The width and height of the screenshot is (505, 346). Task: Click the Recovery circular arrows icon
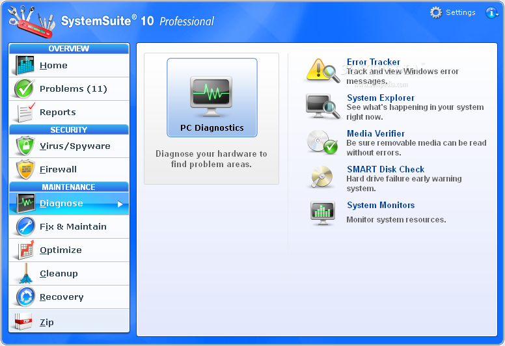click(25, 297)
